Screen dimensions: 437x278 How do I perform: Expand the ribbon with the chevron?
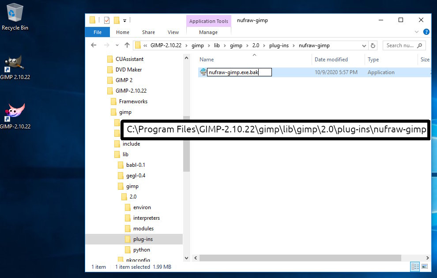tap(417, 32)
